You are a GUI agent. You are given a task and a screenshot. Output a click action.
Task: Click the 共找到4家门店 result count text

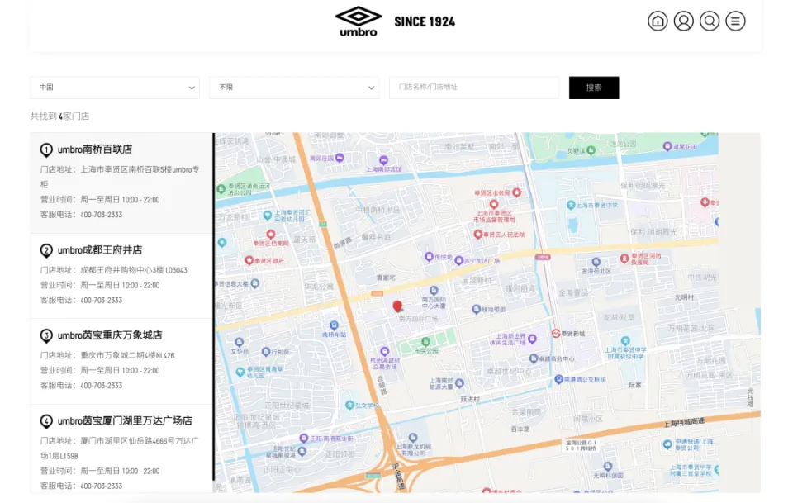[x=59, y=116]
